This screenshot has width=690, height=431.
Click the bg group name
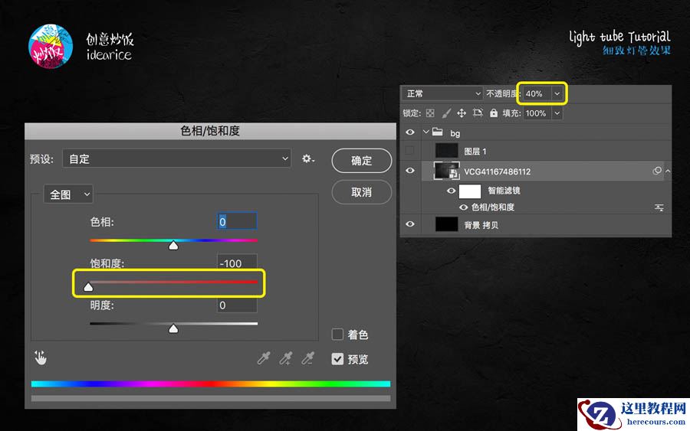pos(455,133)
